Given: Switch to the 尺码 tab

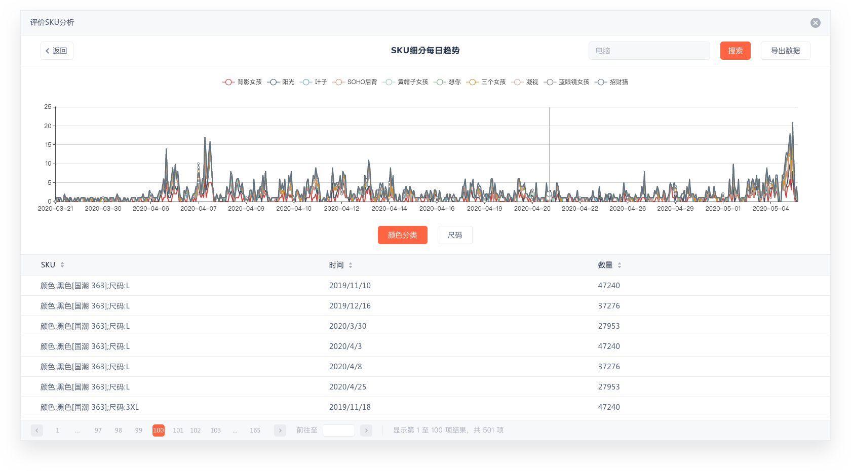Looking at the screenshot, I should click(455, 235).
